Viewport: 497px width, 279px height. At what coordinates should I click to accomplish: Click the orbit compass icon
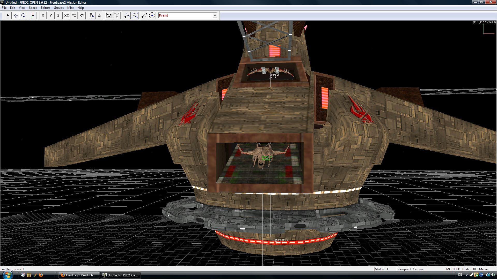tap(152, 16)
